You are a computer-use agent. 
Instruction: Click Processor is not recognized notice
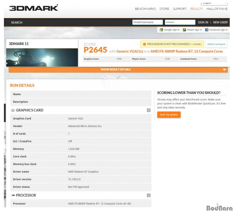(172, 44)
